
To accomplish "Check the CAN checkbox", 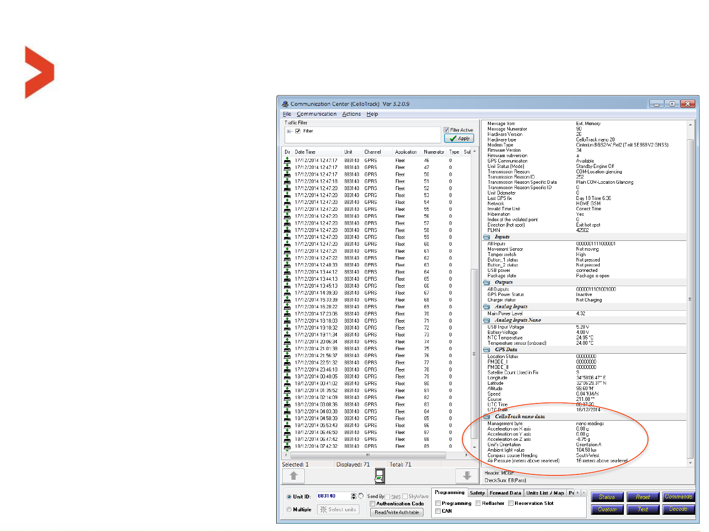I will point(438,511).
